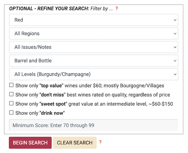Click the red question mark next to Clear Search
The width and height of the screenshot is (188, 153).
100,143
